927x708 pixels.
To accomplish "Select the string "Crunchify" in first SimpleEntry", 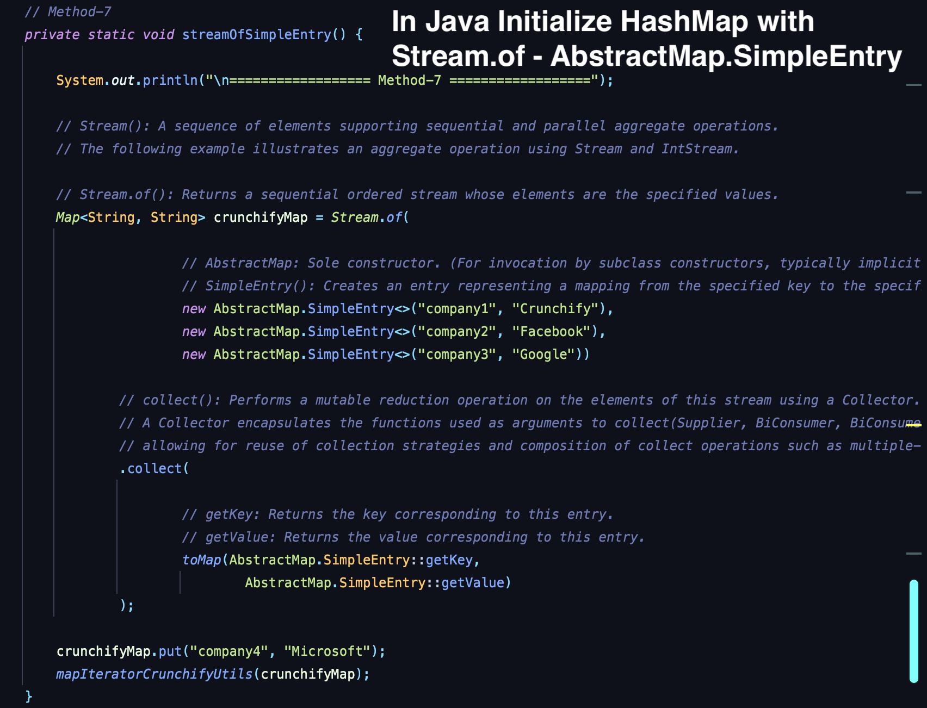I will [x=554, y=308].
